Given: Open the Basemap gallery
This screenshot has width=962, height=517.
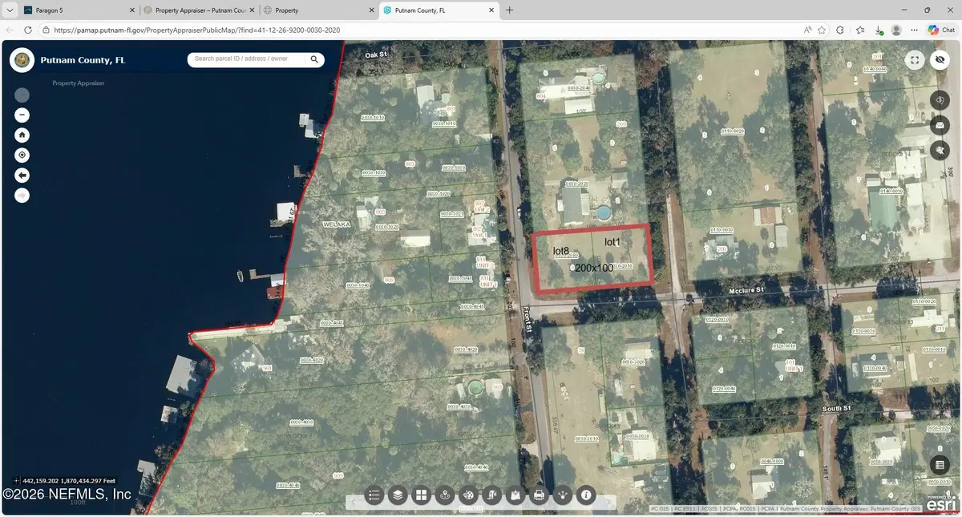Looking at the screenshot, I should tap(421, 495).
